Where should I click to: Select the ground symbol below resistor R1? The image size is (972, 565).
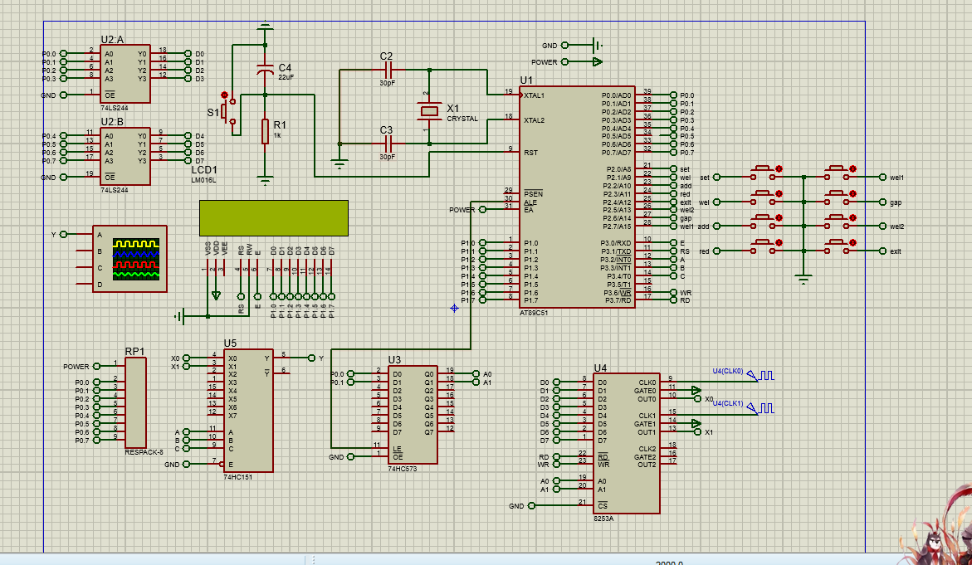[266, 181]
